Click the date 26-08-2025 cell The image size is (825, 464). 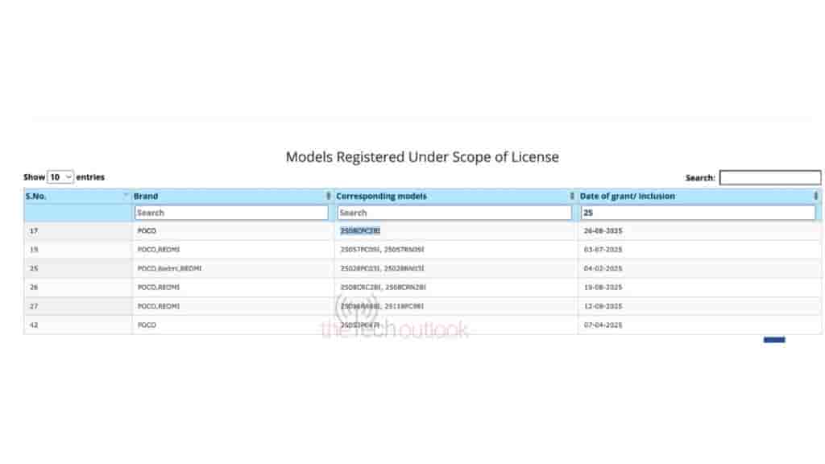coord(604,231)
